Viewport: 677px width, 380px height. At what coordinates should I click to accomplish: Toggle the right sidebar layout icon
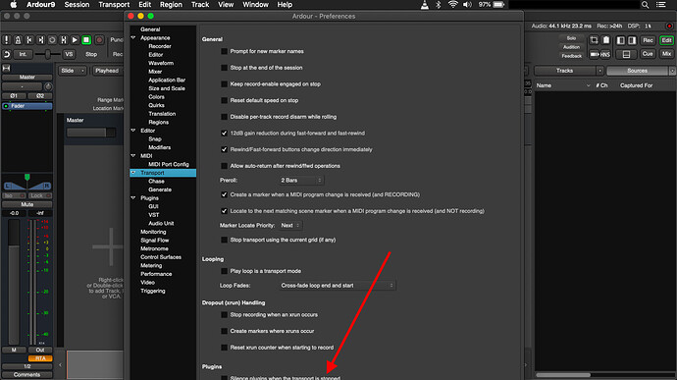(x=632, y=40)
